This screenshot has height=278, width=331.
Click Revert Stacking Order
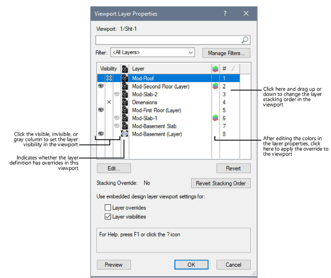click(x=221, y=183)
